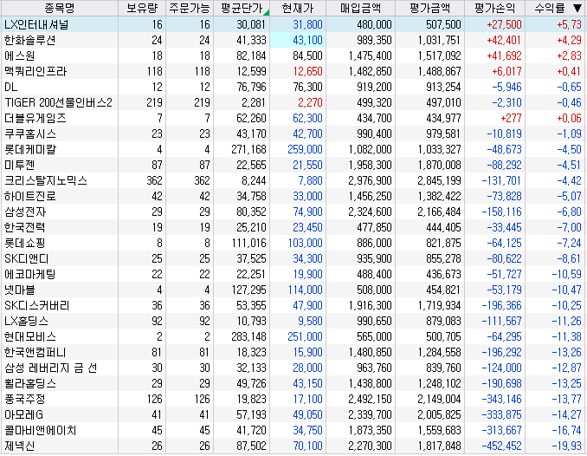The height and width of the screenshot is (456, 587).
Task: Click the 현재가 column header
Action: (298, 8)
